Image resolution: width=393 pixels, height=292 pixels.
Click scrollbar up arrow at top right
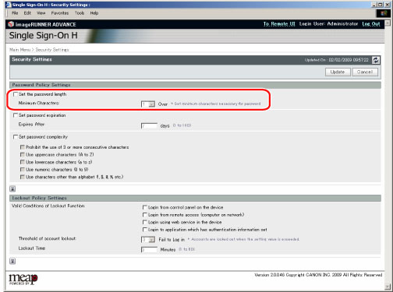pyautogui.click(x=388, y=23)
